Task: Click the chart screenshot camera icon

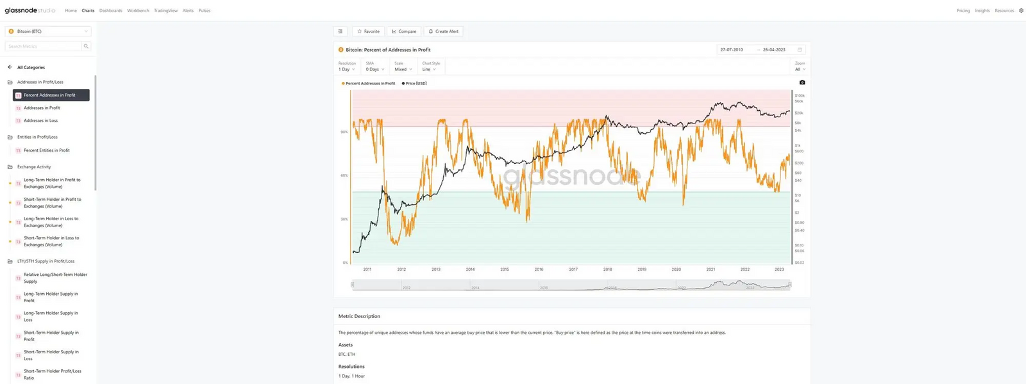Action: click(x=802, y=83)
